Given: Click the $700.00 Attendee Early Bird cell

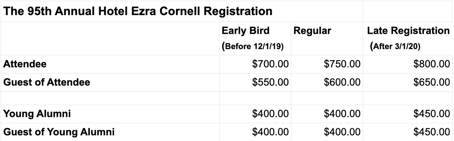Looking at the screenshot, I should point(255,64).
